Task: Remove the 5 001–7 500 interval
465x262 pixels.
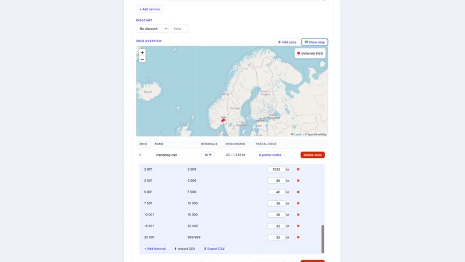Action: pos(298,192)
